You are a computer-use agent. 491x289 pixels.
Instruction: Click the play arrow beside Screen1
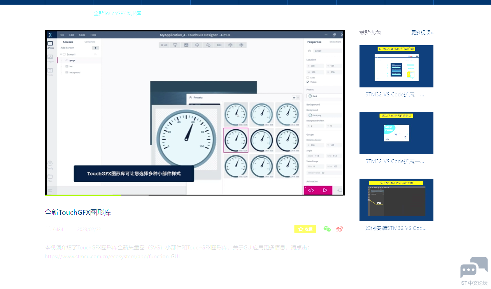95,54
